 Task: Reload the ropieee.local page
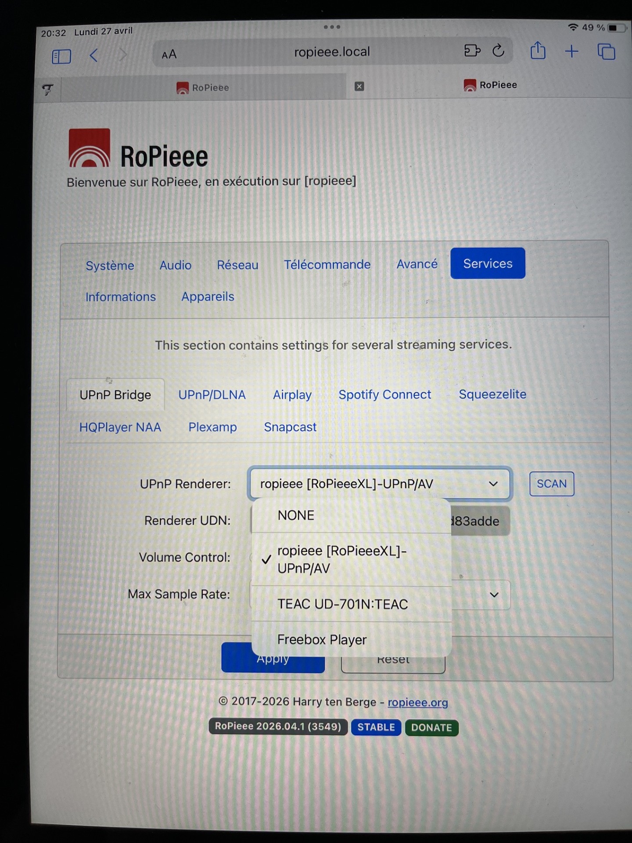[x=498, y=50]
